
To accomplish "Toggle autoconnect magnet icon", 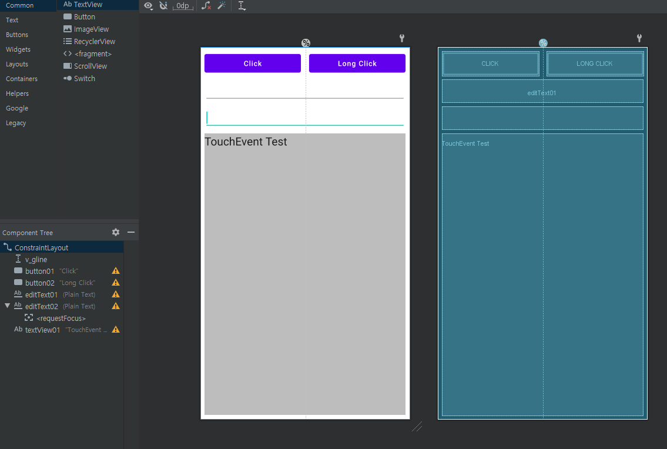I will point(163,6).
